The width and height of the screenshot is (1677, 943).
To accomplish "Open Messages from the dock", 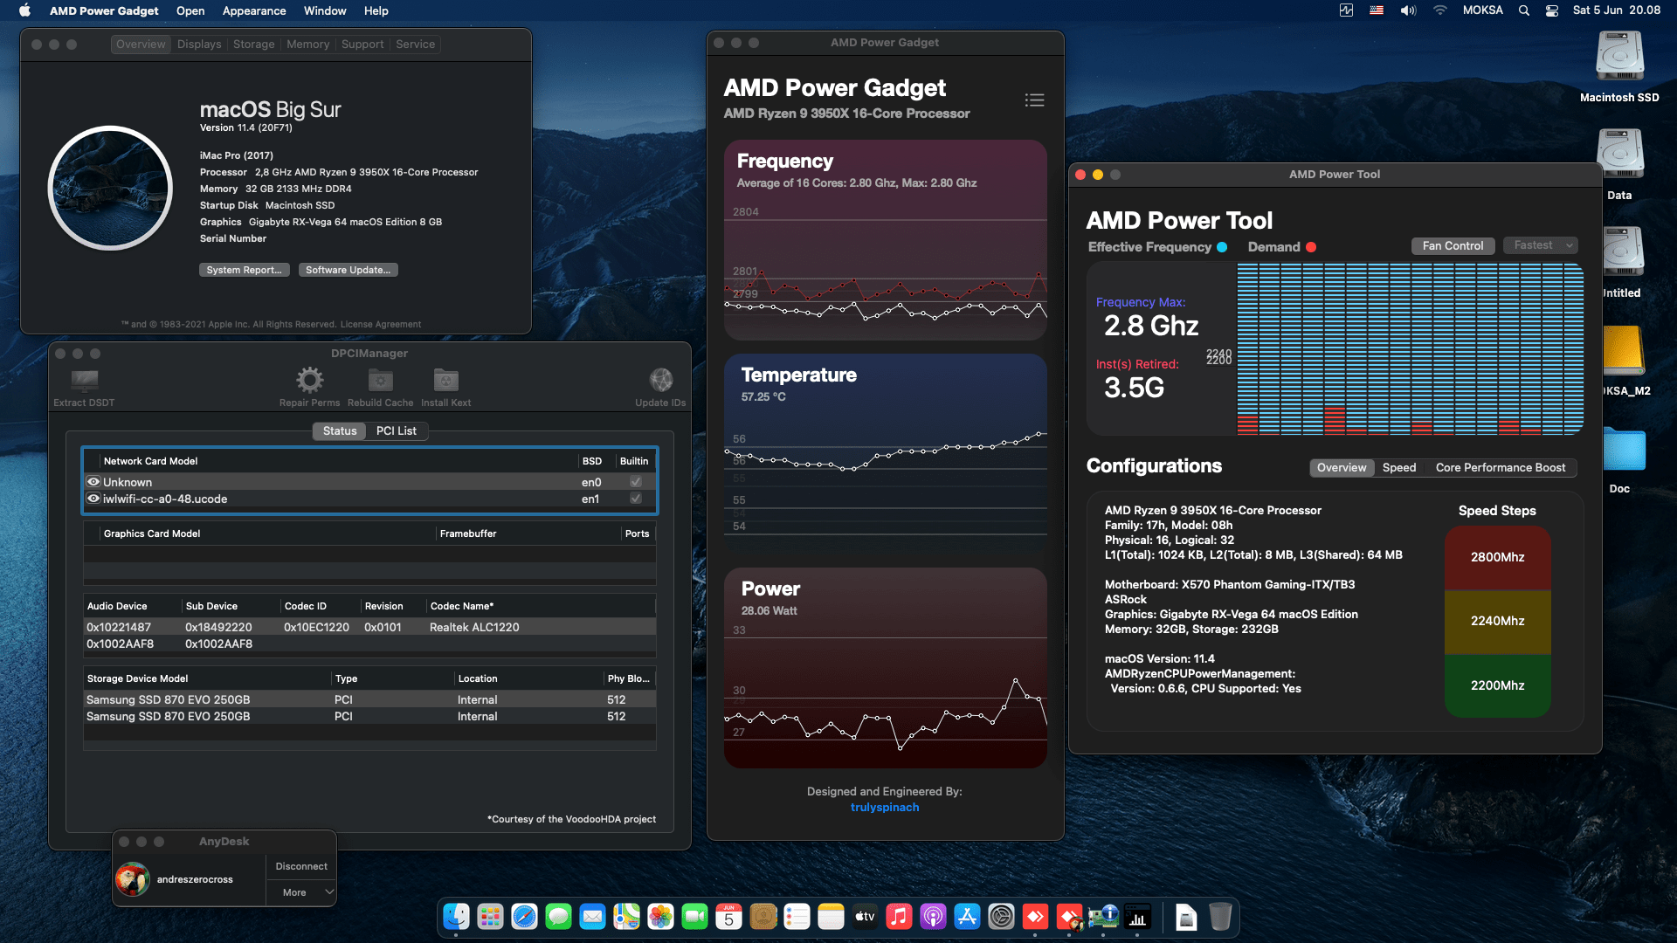I will coord(558,917).
